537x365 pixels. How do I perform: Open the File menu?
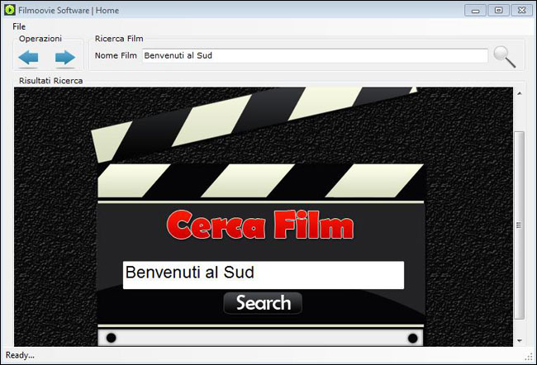click(x=19, y=26)
